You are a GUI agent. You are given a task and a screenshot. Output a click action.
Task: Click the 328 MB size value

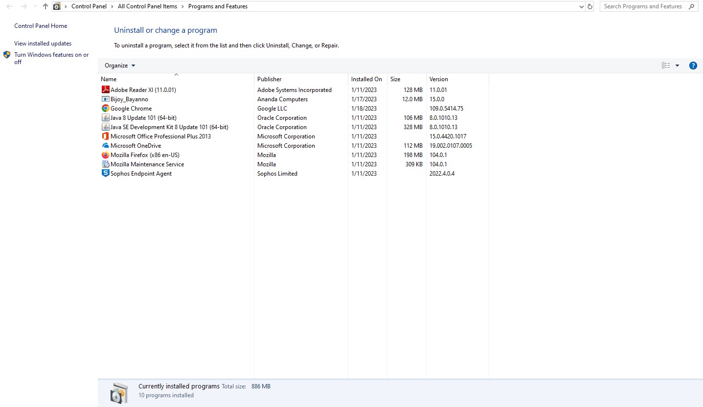pos(413,127)
